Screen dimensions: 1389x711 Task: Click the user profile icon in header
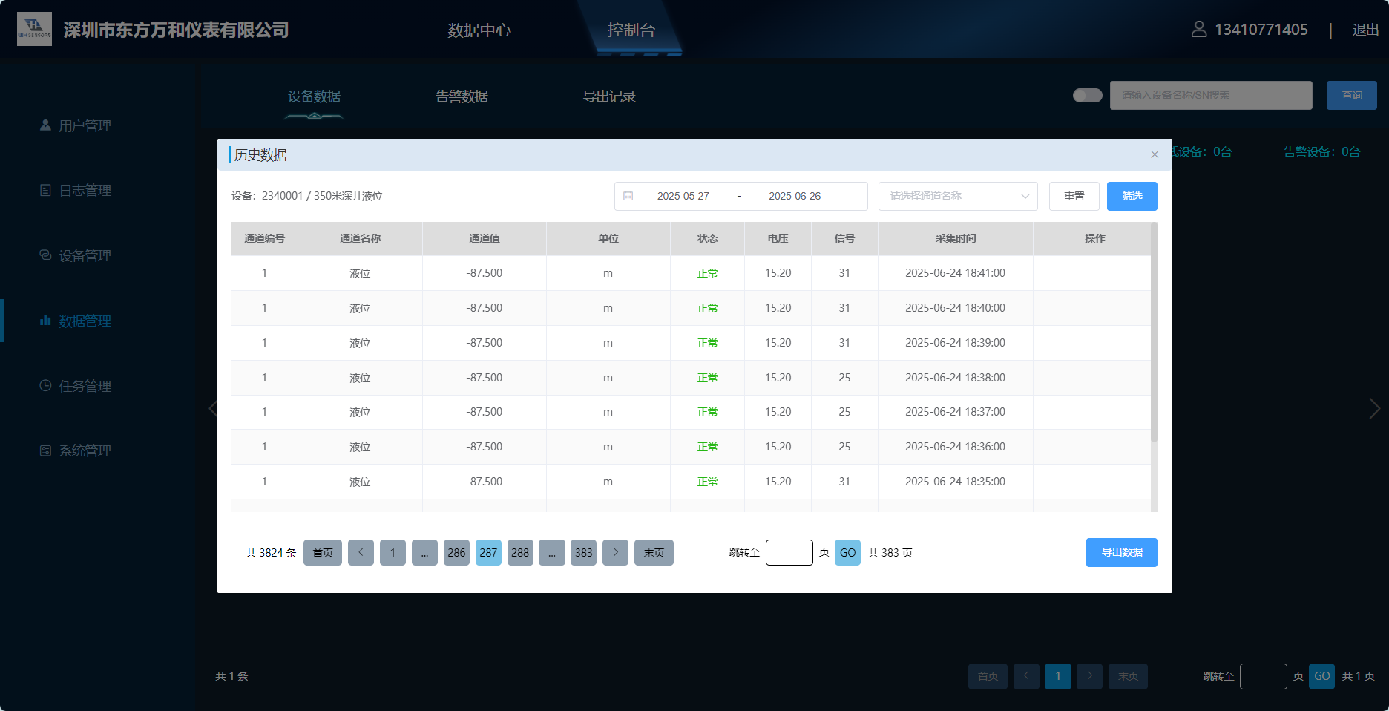[x=1198, y=29]
